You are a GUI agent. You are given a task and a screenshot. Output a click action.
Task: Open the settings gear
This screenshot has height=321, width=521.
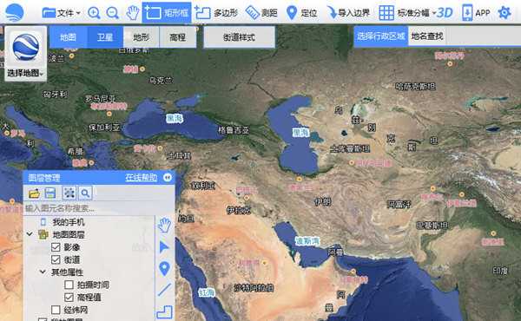coord(504,13)
